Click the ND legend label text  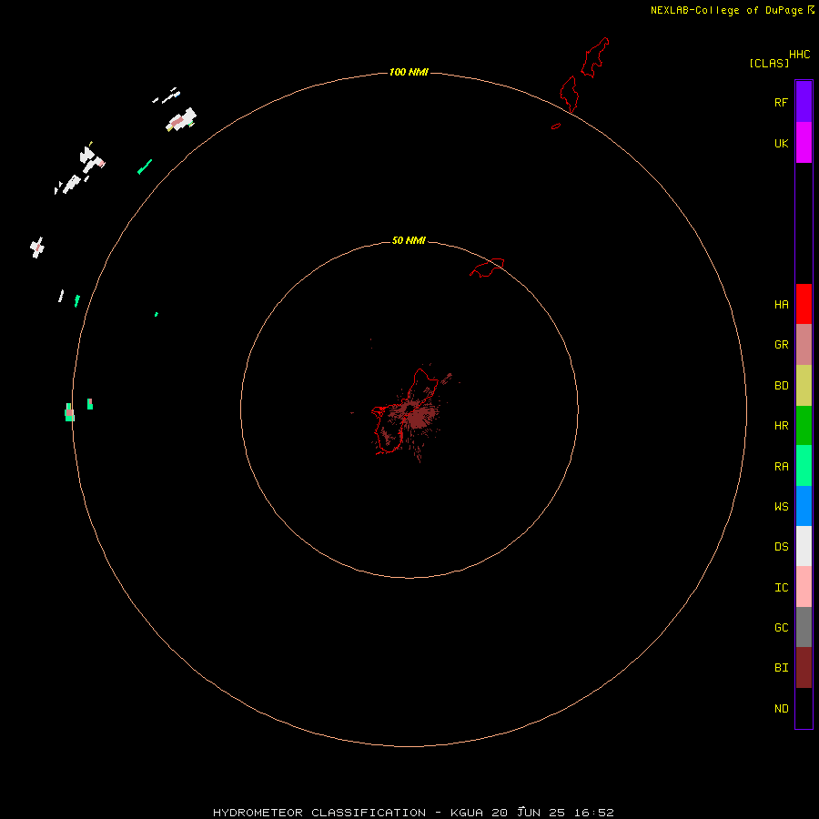pyautogui.click(x=782, y=709)
